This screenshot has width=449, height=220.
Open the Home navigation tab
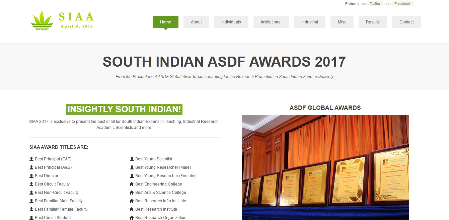(165, 22)
